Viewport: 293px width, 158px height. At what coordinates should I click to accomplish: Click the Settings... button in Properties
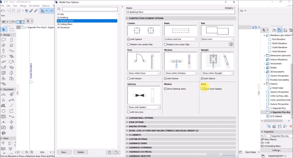tap(276, 150)
